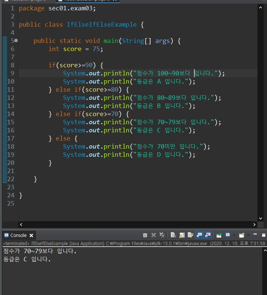Open dropdown arrow beside Open Console icon

pos(248,235)
